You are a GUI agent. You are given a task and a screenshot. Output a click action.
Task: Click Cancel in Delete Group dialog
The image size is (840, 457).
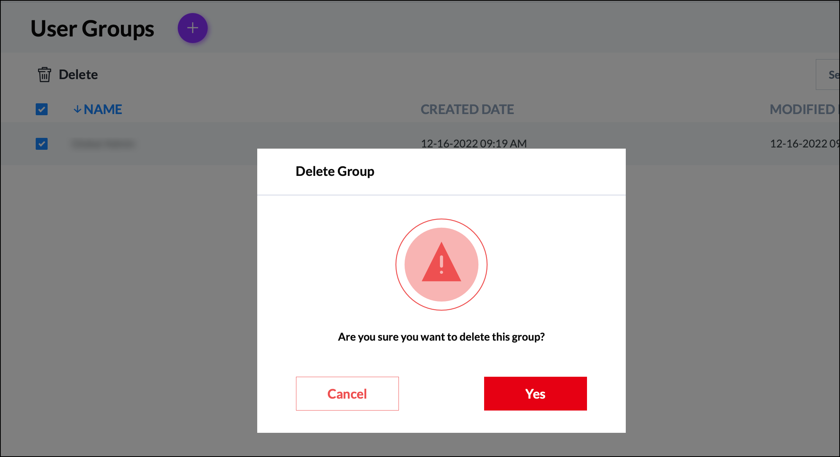click(347, 394)
